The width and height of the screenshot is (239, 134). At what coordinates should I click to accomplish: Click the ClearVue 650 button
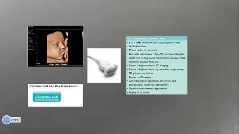47,97
